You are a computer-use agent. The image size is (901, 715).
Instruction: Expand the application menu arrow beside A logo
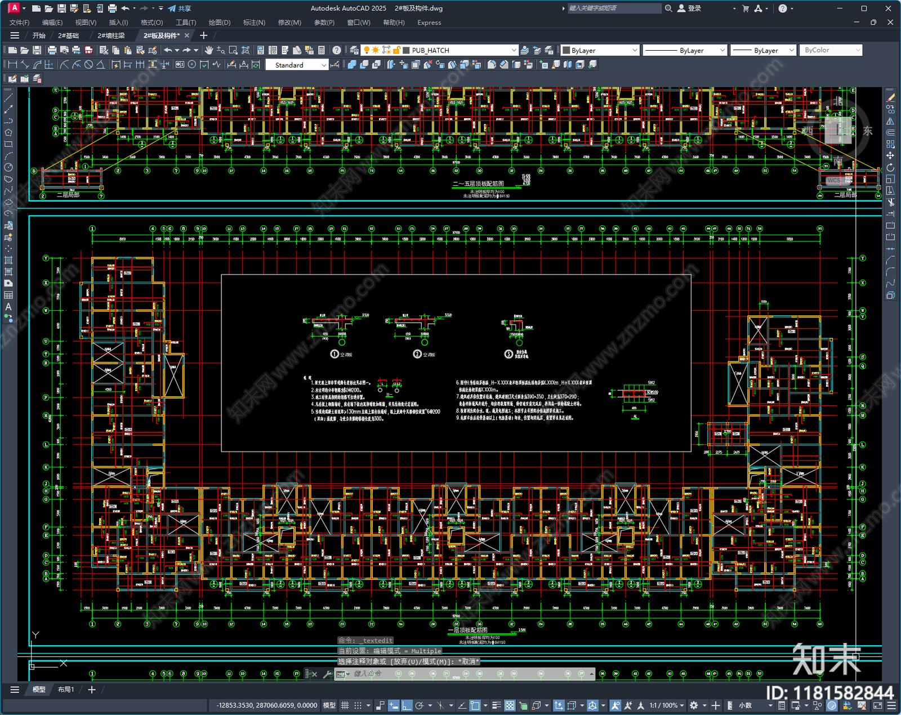tap(24, 8)
